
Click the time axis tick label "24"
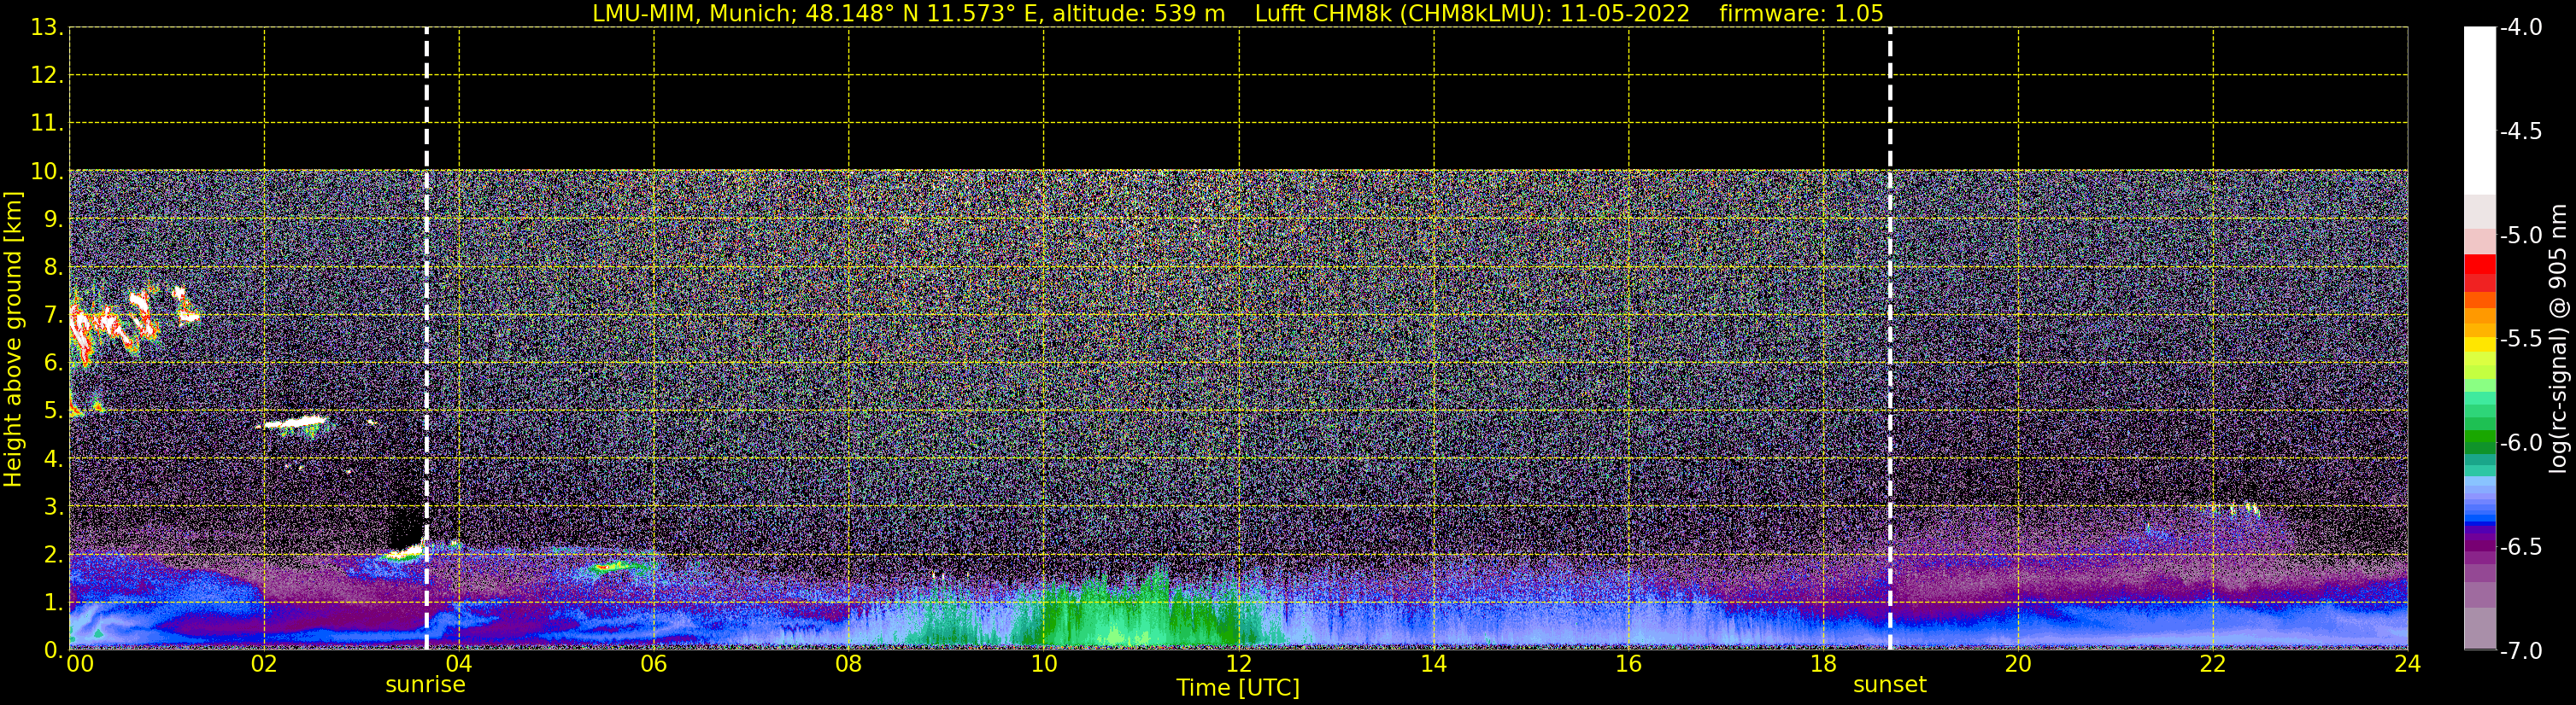[x=2408, y=664]
